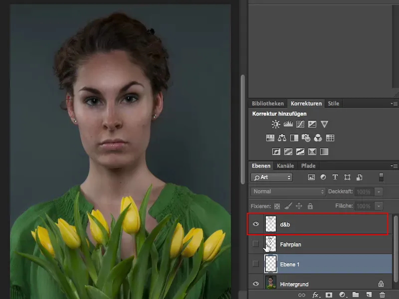This screenshot has height=299, width=399.
Task: Click the Layers panel vertical scrollbar
Action: 396,249
